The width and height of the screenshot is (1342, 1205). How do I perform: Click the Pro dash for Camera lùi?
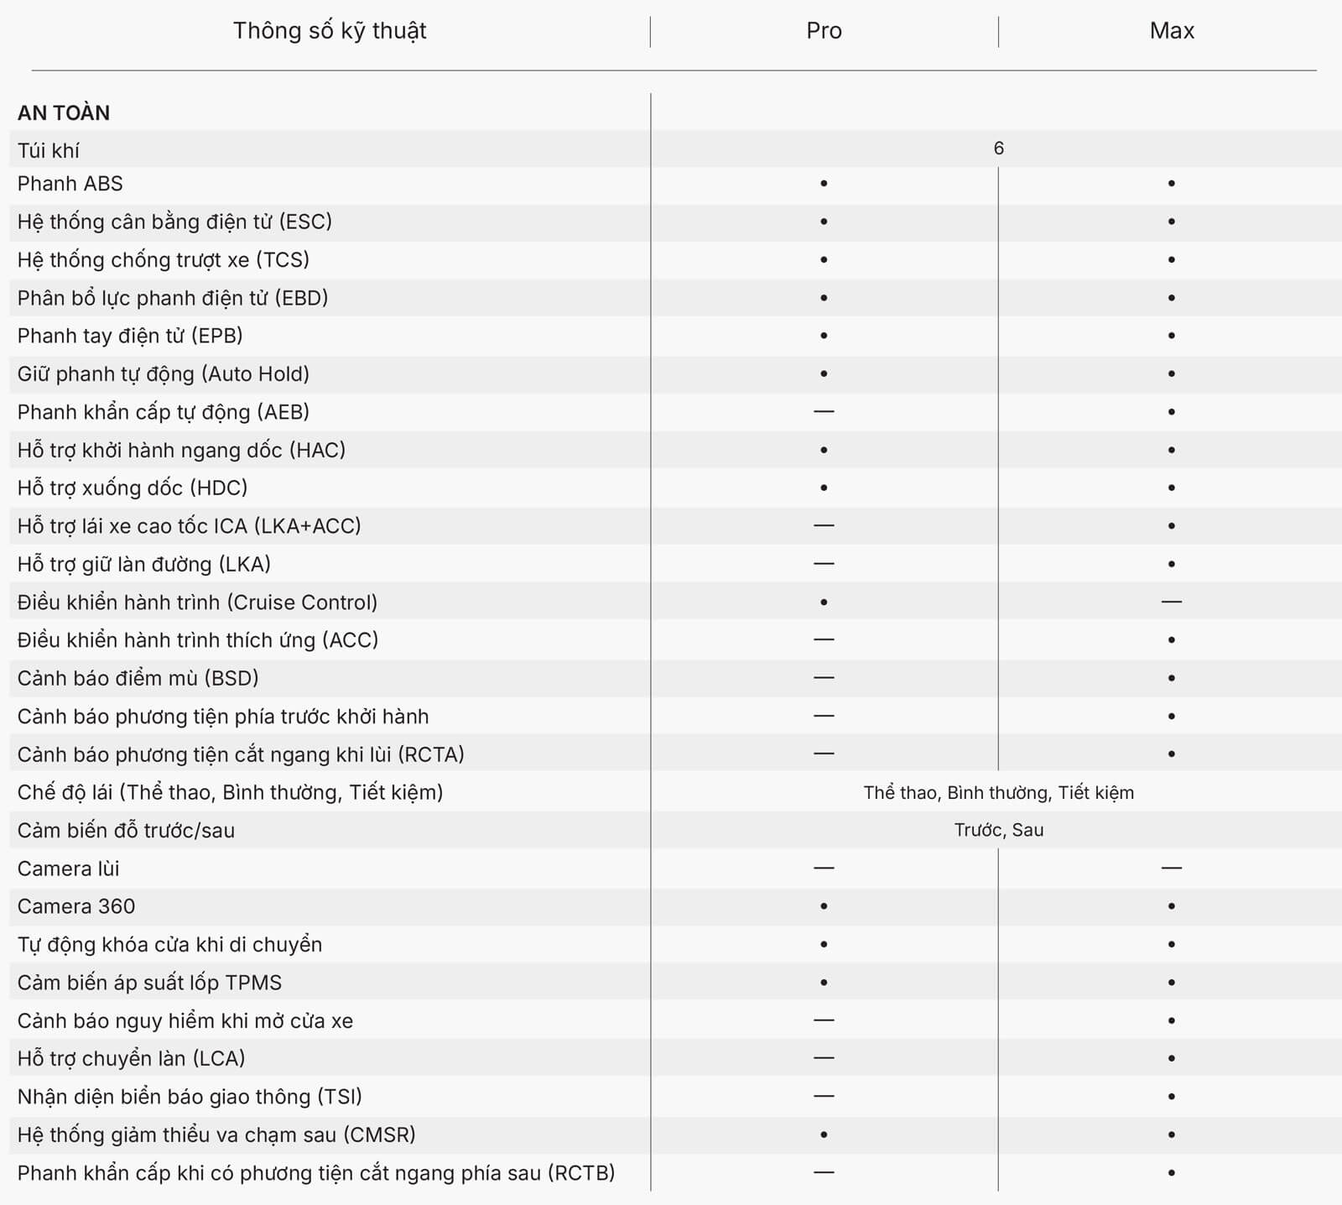tap(824, 868)
